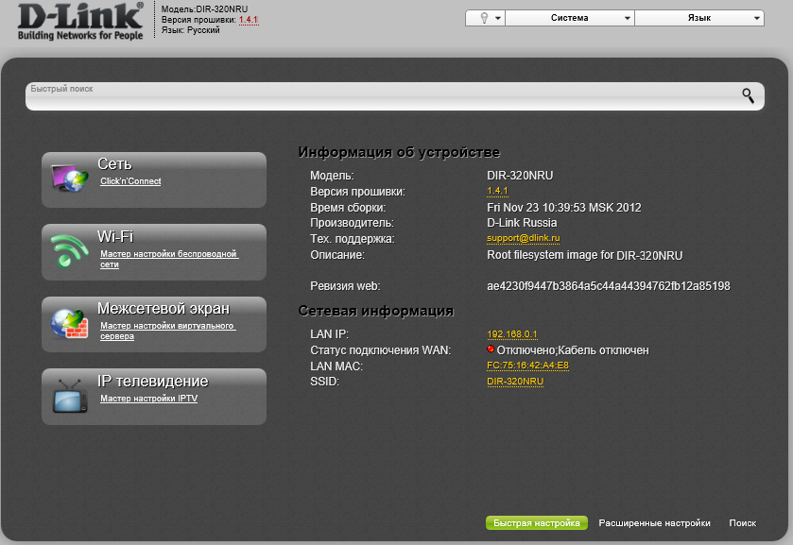
Task: Switch to Быстрая настройка tab
Action: point(537,522)
